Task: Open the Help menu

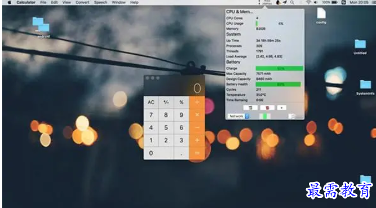Action: (x=134, y=2)
